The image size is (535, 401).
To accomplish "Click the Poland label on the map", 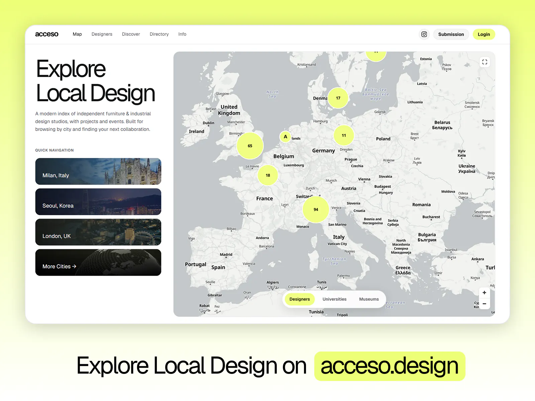I will [x=383, y=139].
